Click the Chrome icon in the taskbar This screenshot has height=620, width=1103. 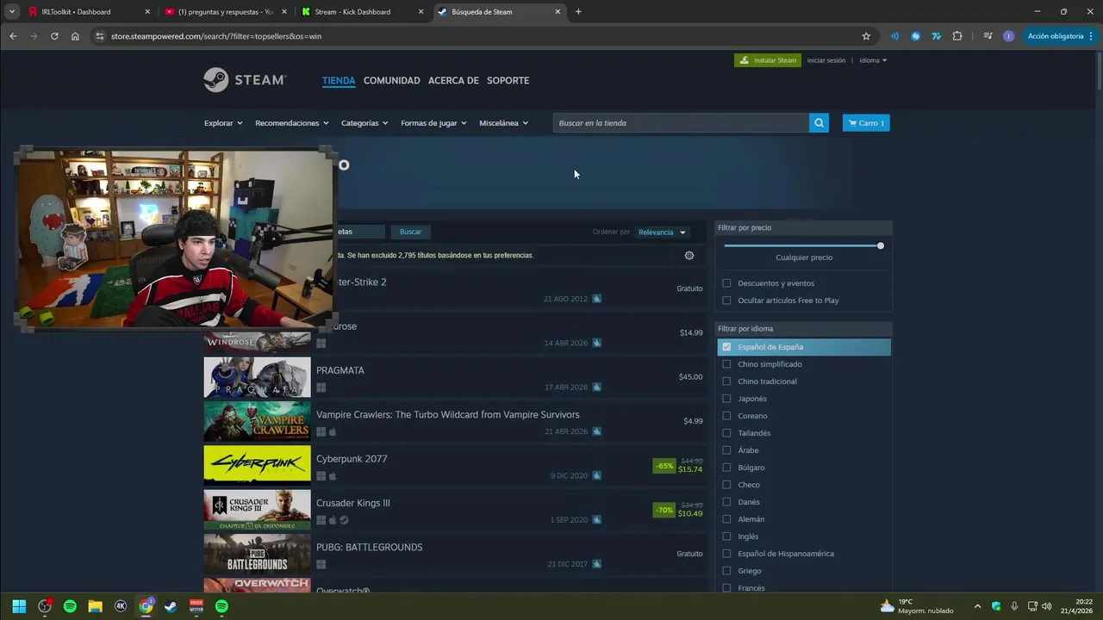[146, 606]
